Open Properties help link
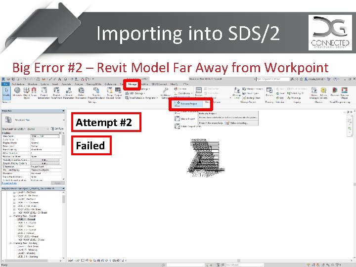 9,183
